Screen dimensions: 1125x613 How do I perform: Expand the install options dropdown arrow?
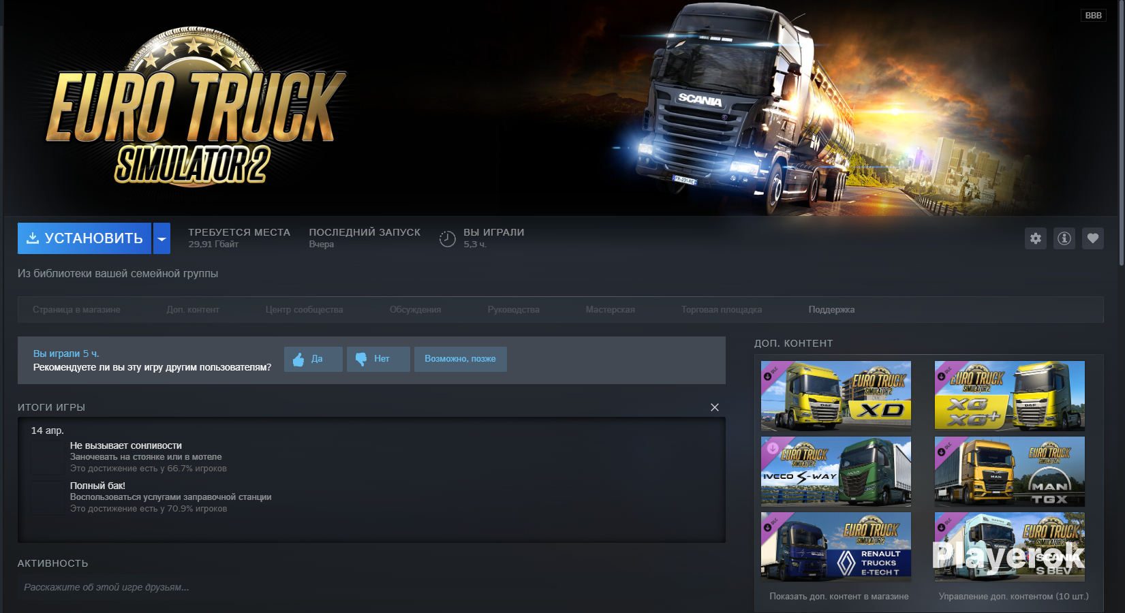161,238
